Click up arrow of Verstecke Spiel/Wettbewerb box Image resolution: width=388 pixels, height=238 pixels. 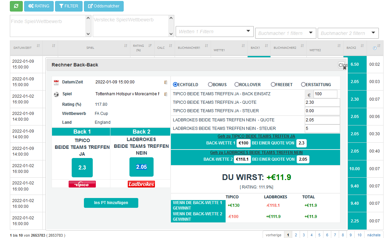(171, 18)
